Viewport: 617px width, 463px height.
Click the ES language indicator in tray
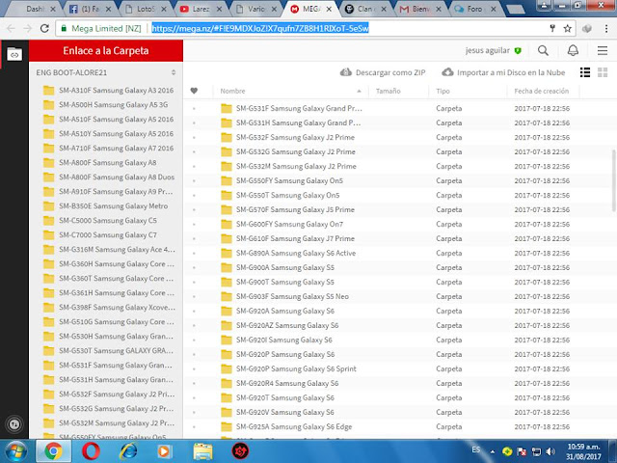tap(475, 449)
